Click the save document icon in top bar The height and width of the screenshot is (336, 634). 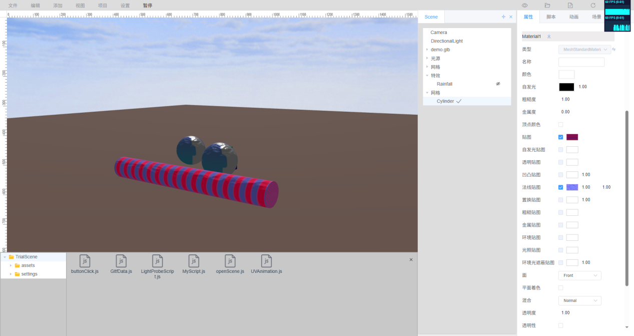[570, 6]
